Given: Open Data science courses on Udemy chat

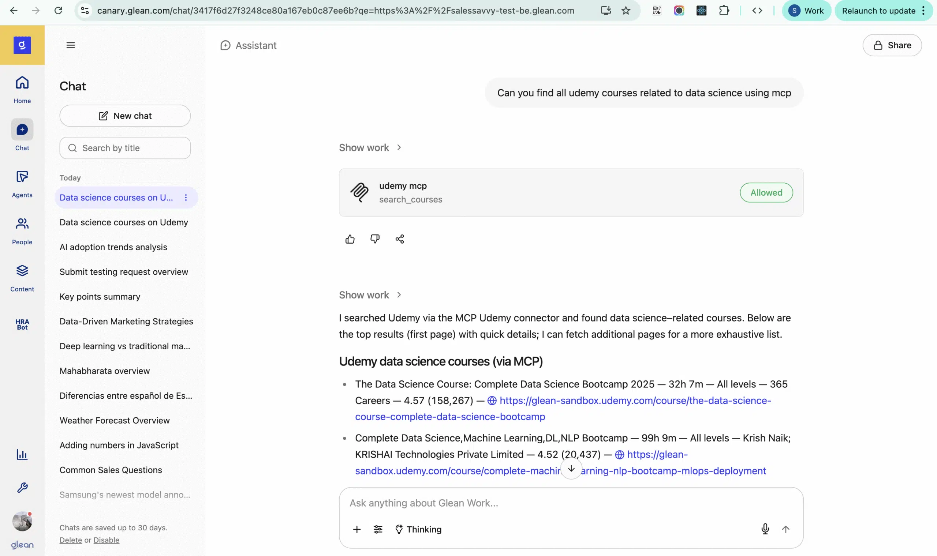Looking at the screenshot, I should [124, 222].
